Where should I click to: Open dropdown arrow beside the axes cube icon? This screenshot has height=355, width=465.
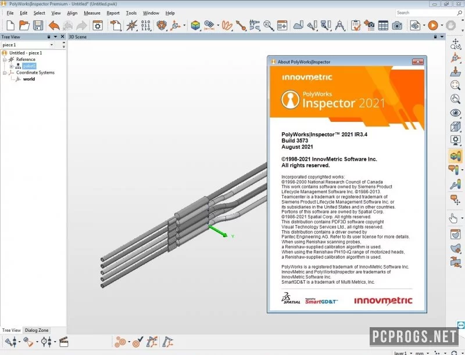(184, 26)
